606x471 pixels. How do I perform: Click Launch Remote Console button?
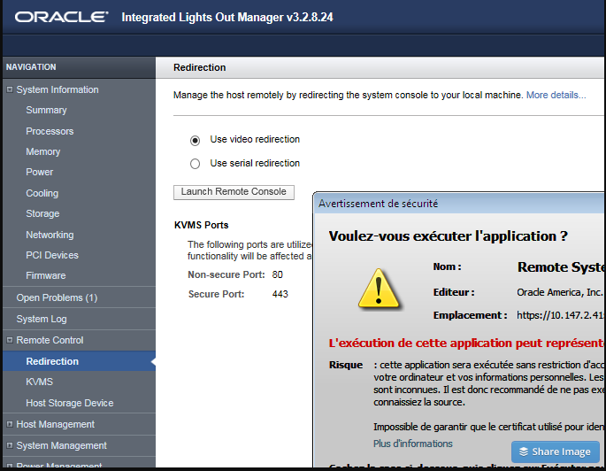[234, 192]
